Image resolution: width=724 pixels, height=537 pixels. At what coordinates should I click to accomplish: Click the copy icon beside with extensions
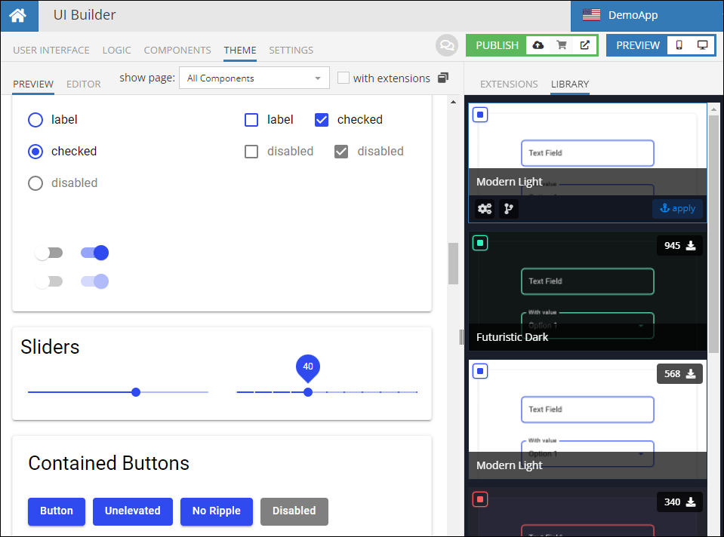pyautogui.click(x=443, y=78)
